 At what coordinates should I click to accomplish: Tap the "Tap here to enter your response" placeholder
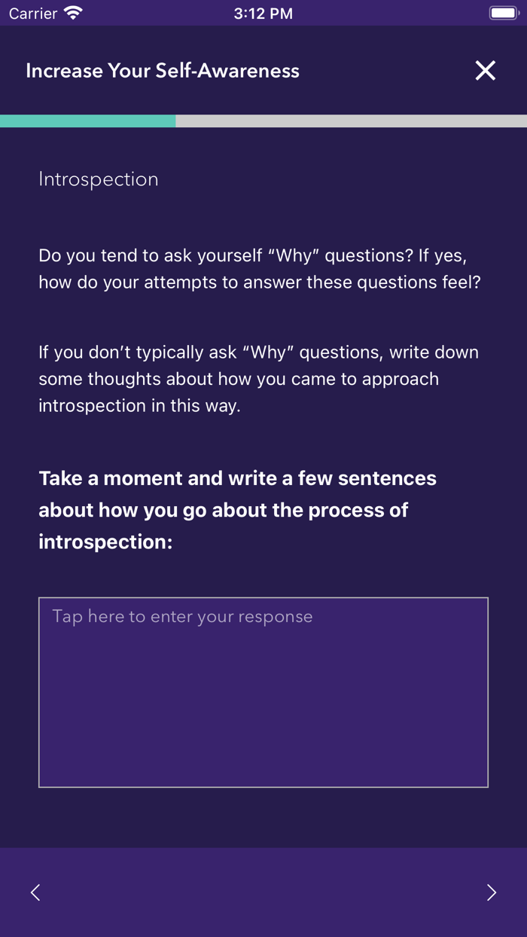click(182, 617)
